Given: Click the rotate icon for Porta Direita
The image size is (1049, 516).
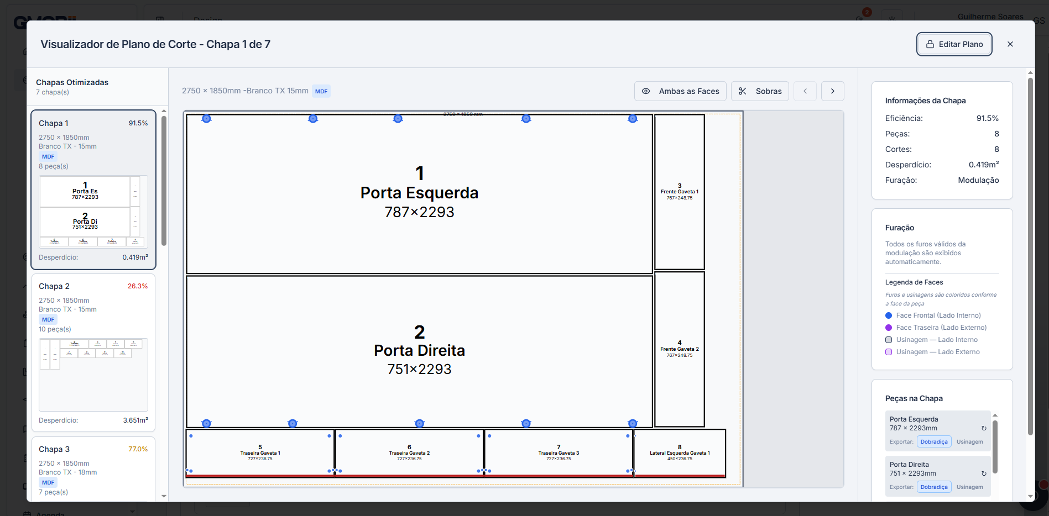Looking at the screenshot, I should coord(984,473).
